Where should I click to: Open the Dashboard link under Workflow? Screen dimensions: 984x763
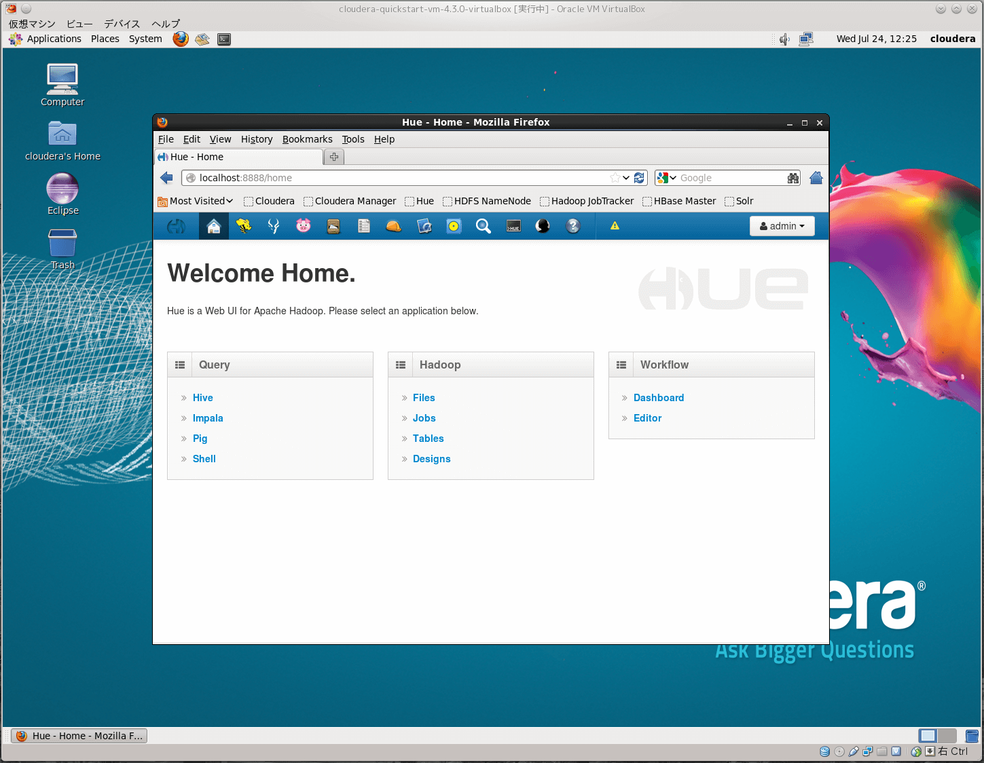click(659, 398)
